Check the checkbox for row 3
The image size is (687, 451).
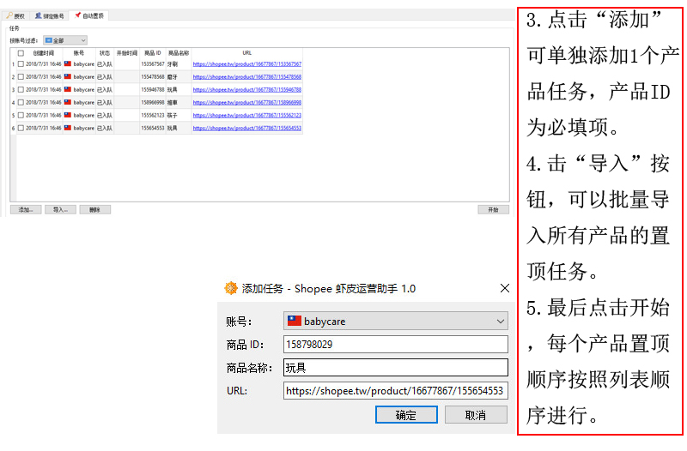tap(21, 89)
